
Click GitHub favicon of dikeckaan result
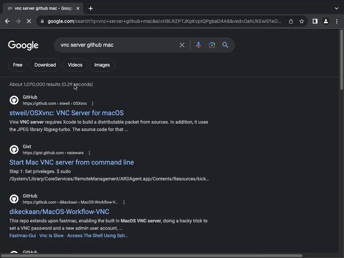click(14, 199)
